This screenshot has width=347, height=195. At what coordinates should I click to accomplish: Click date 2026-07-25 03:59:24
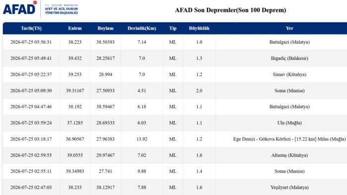coord(31,123)
